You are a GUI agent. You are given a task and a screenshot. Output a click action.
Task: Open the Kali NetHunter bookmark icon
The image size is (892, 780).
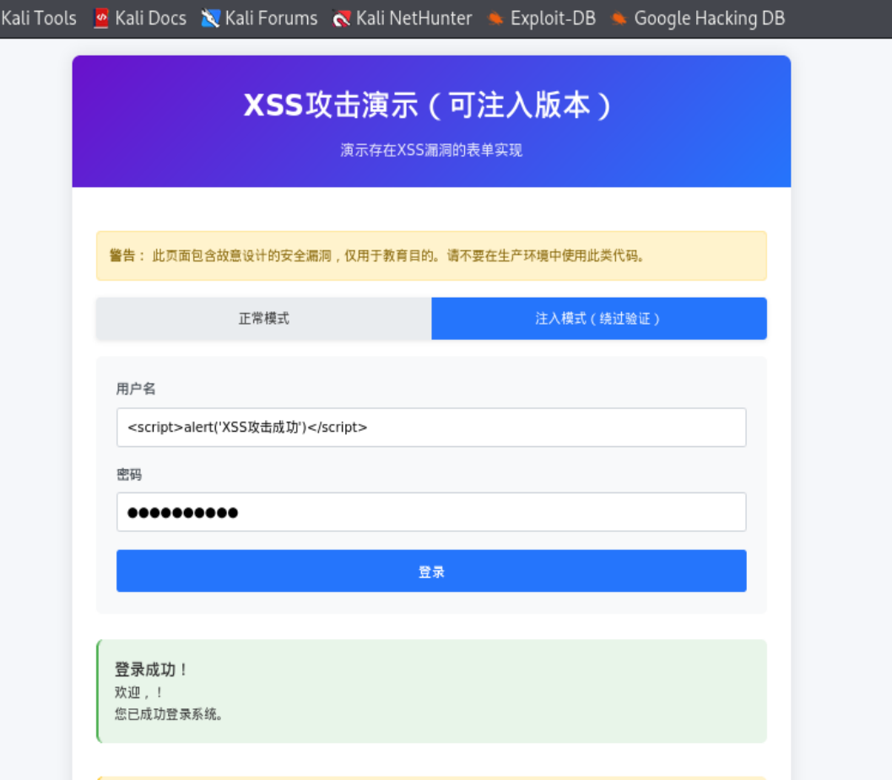click(341, 19)
